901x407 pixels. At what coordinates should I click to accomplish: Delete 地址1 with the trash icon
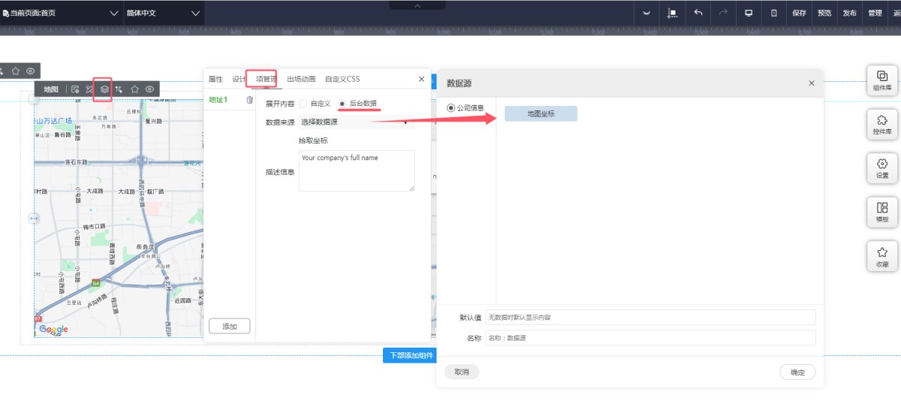click(249, 100)
